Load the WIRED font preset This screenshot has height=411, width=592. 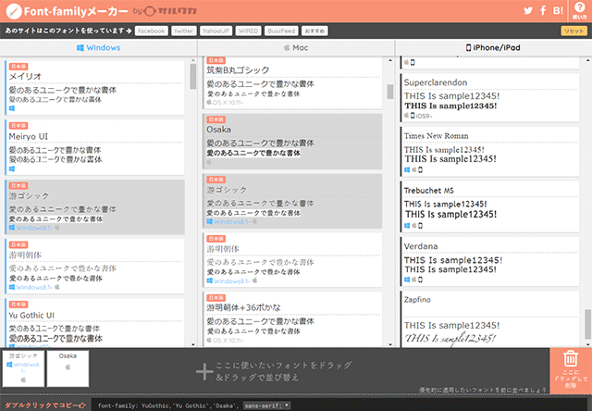point(248,31)
